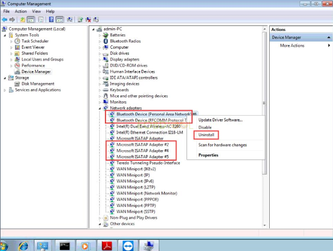Select Intel(R) Dual Band Wireless-AC 7260
The image size is (333, 251).
148,126
